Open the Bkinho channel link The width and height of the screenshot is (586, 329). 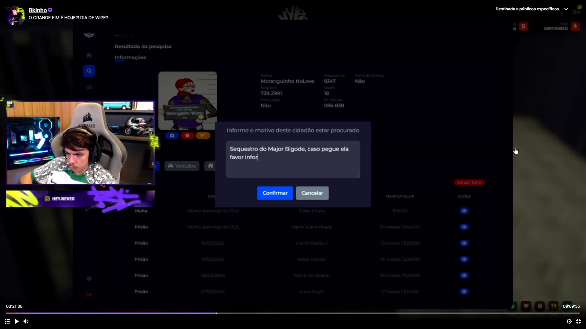38,10
